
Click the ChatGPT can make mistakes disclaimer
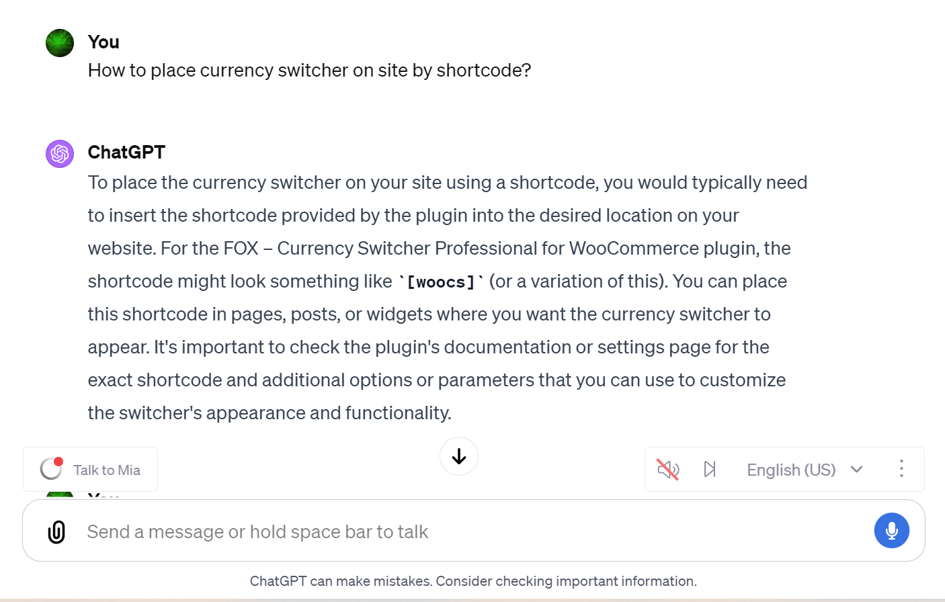[x=473, y=581]
